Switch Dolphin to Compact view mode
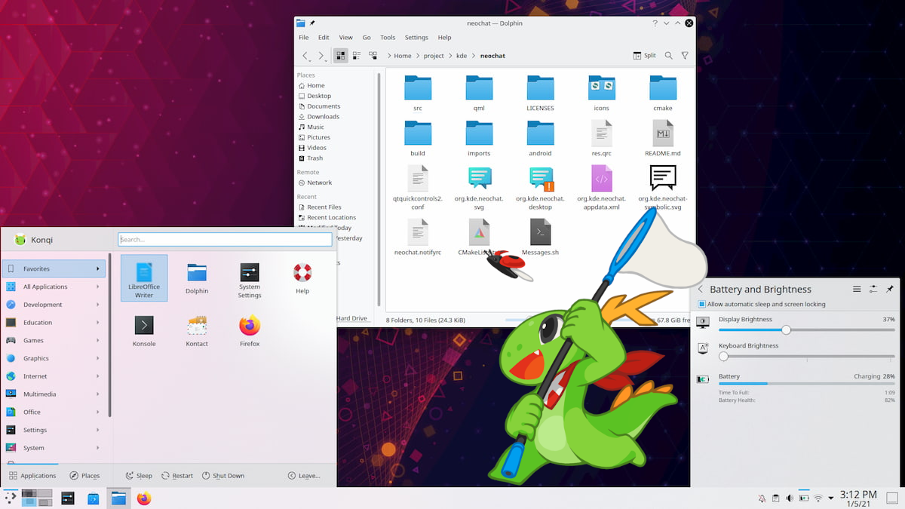This screenshot has width=905, height=509. 357,56
